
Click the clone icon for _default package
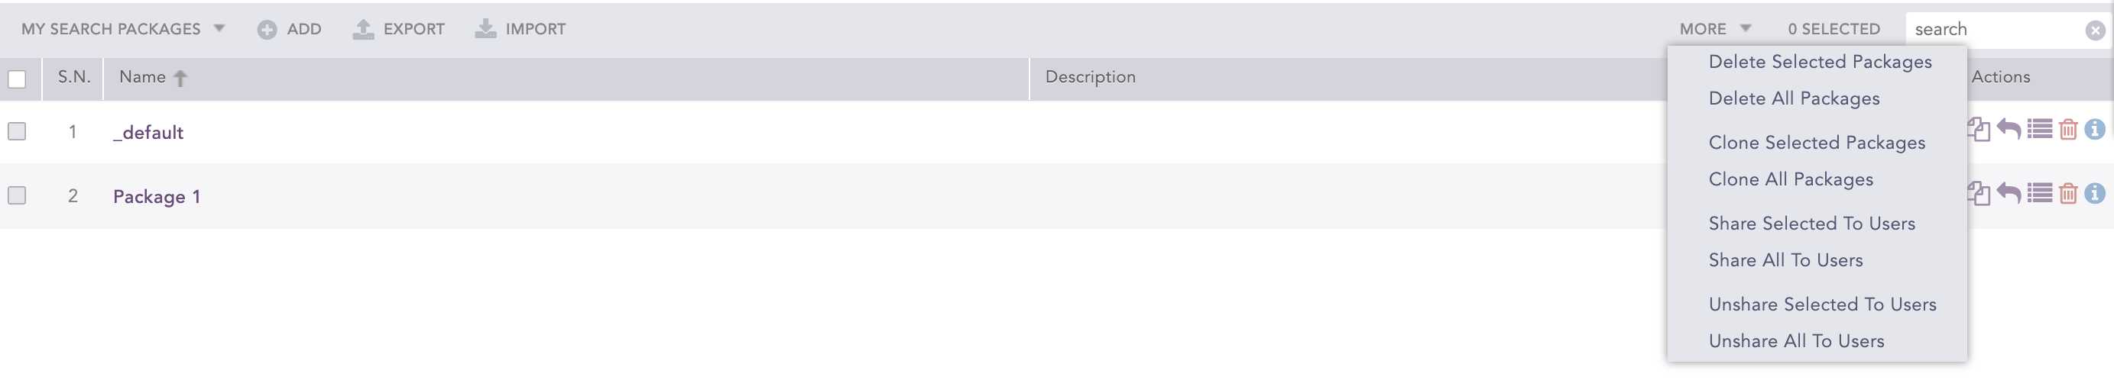click(x=1979, y=130)
